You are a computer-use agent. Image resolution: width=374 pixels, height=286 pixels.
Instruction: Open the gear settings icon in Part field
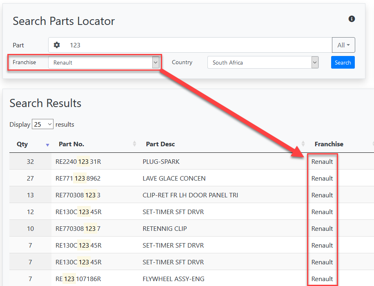(x=57, y=45)
